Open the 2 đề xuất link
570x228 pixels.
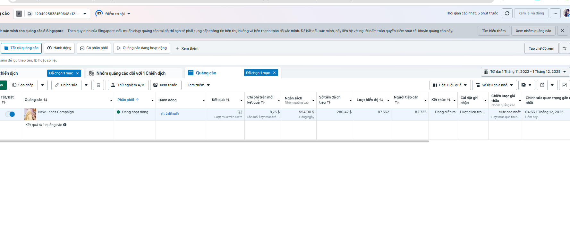tap(170, 114)
